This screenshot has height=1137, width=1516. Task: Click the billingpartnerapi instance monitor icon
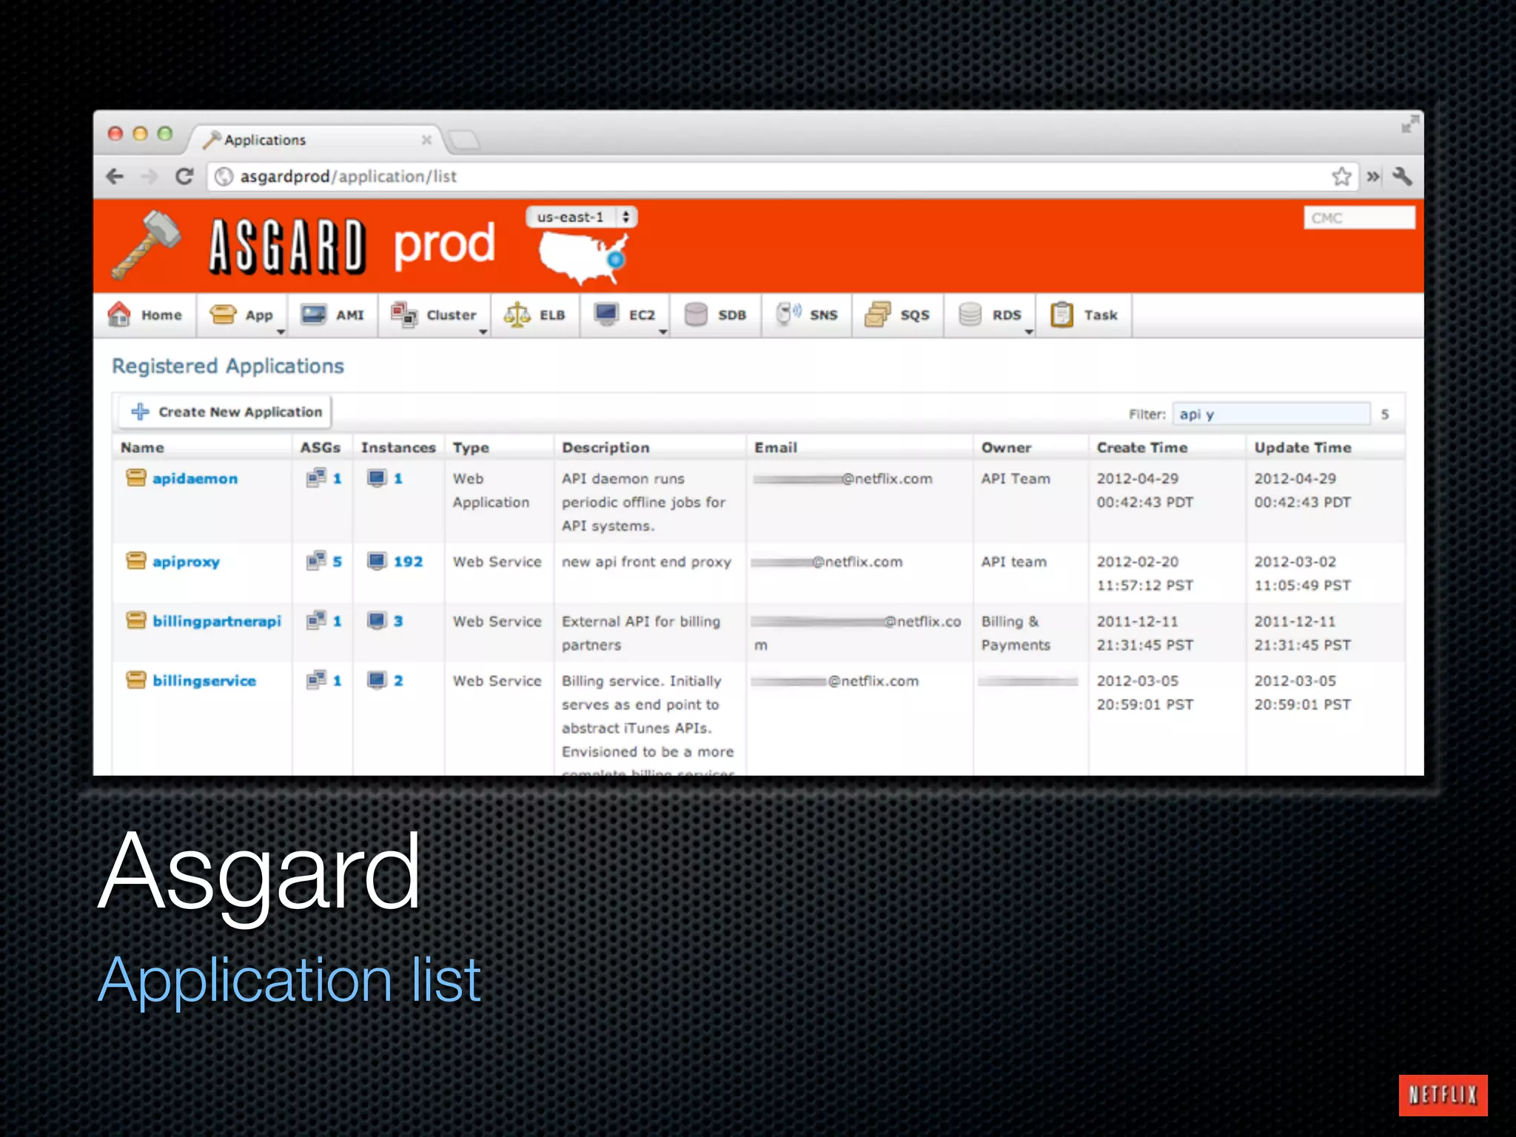point(378,620)
